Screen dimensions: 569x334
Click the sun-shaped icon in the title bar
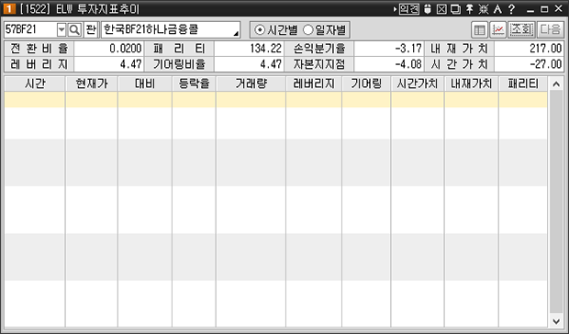click(484, 9)
